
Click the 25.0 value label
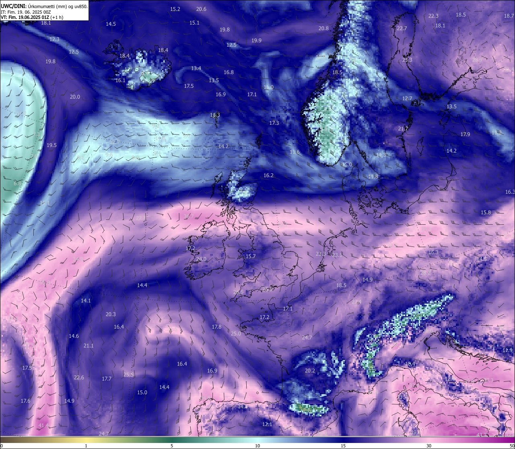236,333
